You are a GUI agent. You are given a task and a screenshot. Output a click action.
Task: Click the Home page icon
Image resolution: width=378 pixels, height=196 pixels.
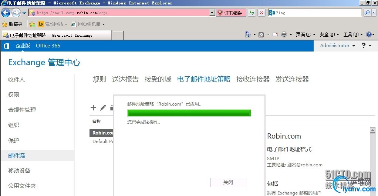pos(247,34)
